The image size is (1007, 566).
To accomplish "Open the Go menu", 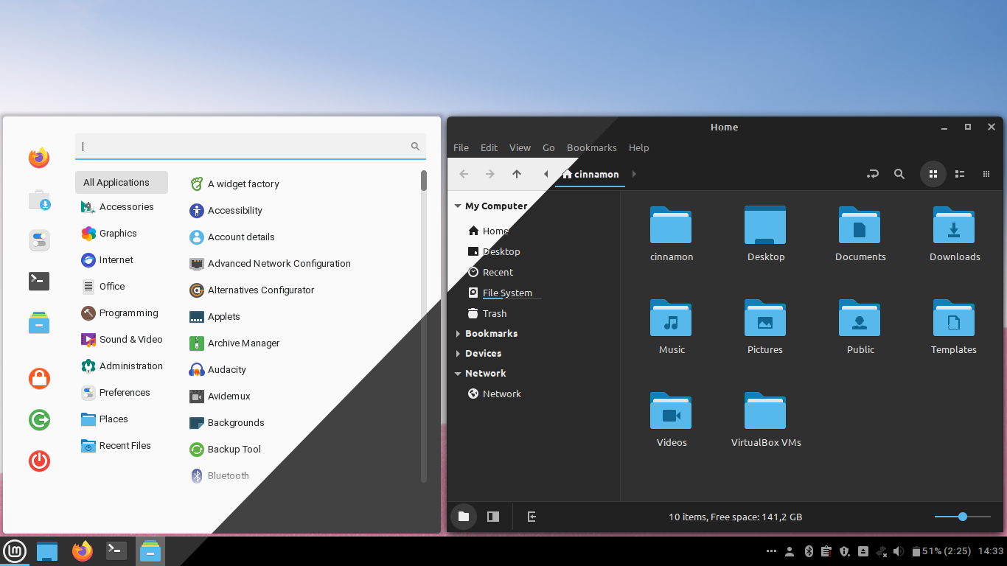I will 548,147.
